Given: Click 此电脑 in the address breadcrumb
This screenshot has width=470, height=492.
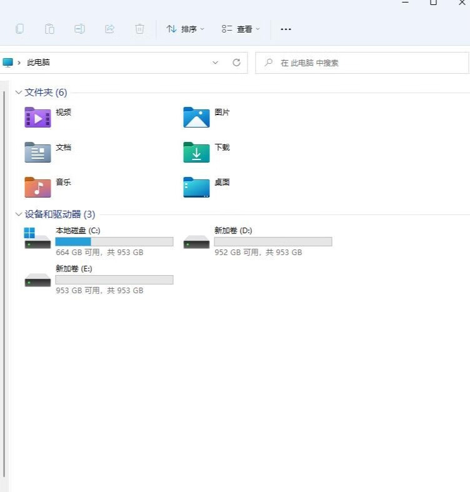Looking at the screenshot, I should coord(38,63).
